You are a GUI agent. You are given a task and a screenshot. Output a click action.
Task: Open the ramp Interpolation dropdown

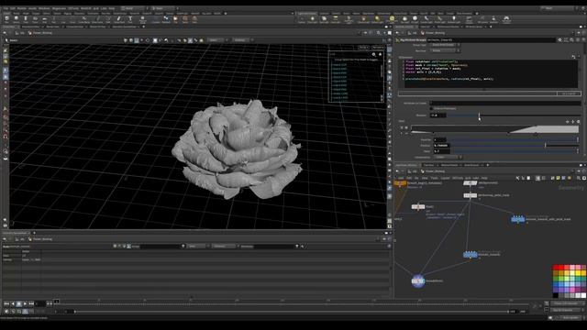click(x=448, y=157)
